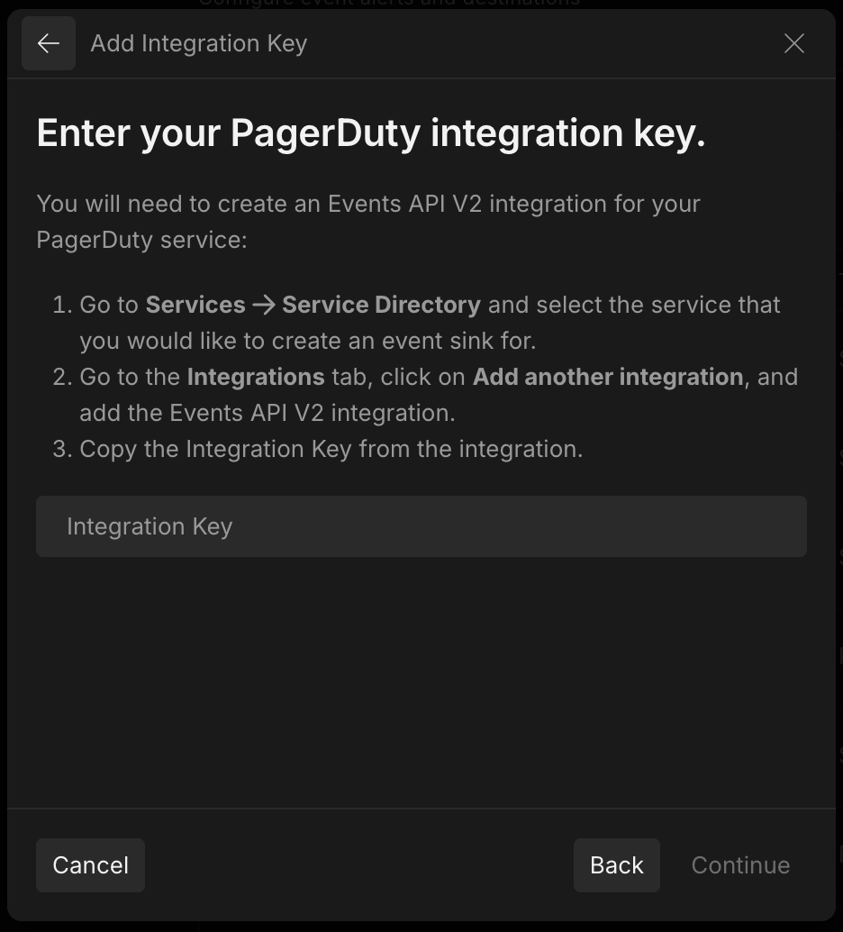The height and width of the screenshot is (932, 843).
Task: Click the "create an event sink for" line
Action: [307, 341]
